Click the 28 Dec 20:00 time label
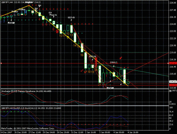 pyautogui.click(x=63, y=132)
